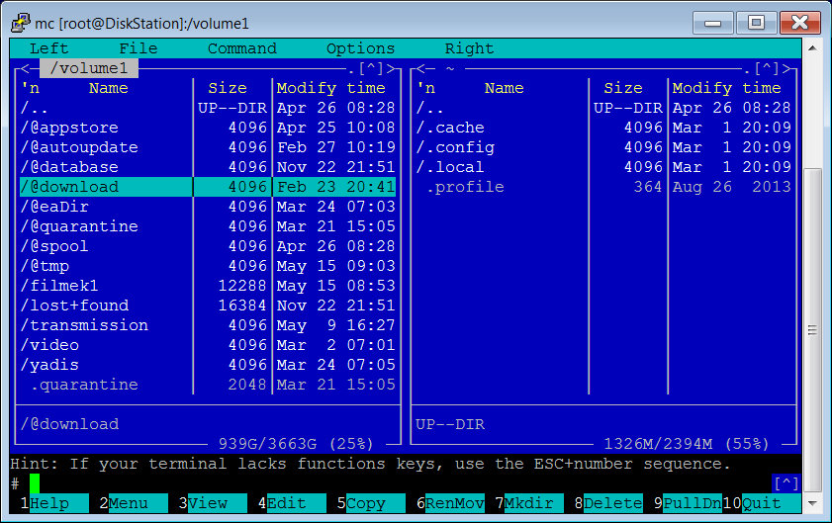Open left panel history [^] dropdown
The height and width of the screenshot is (523, 832).
point(371,68)
